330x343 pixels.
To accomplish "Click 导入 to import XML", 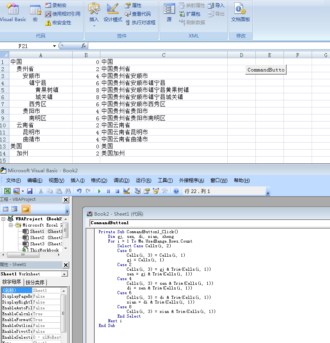I will (x=216, y=5).
